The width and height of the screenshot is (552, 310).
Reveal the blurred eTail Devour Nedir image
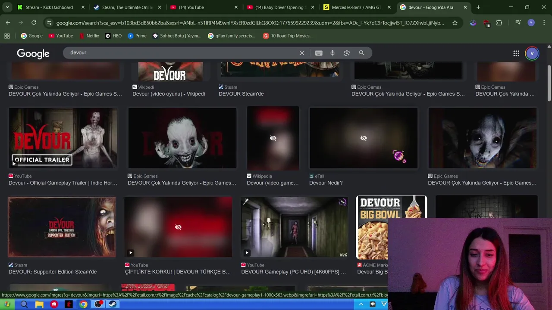364,138
